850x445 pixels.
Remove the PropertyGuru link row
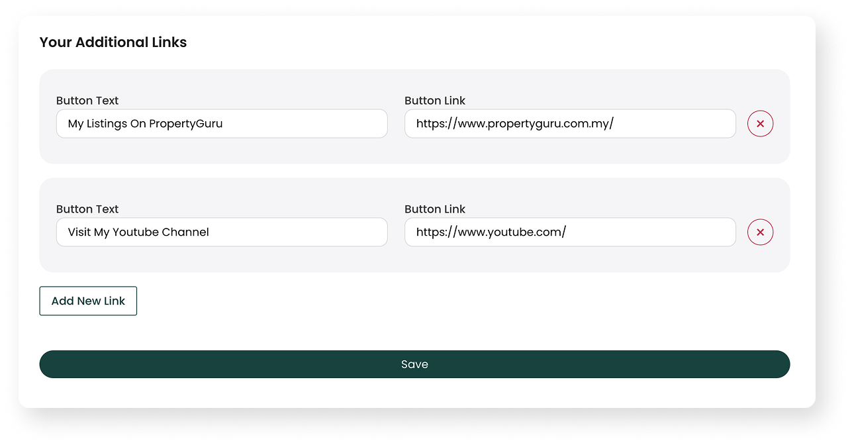click(760, 124)
